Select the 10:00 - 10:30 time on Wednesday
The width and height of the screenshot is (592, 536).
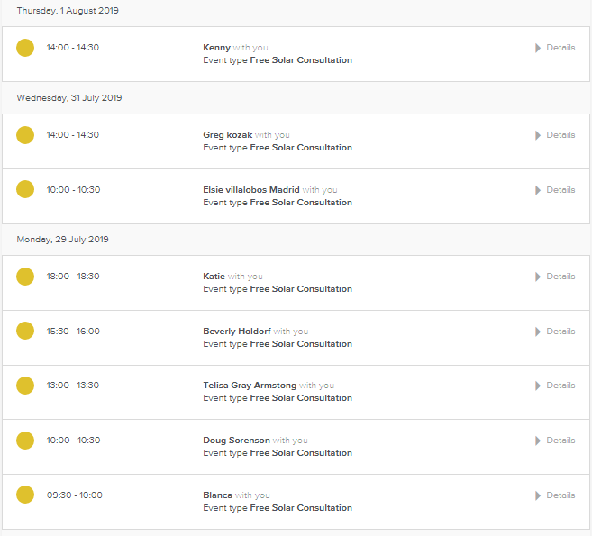(73, 190)
